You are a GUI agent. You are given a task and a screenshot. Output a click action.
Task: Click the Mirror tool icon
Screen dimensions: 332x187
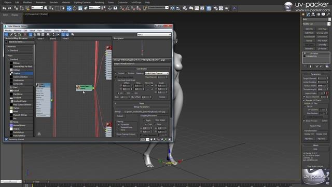[x=173, y=8]
